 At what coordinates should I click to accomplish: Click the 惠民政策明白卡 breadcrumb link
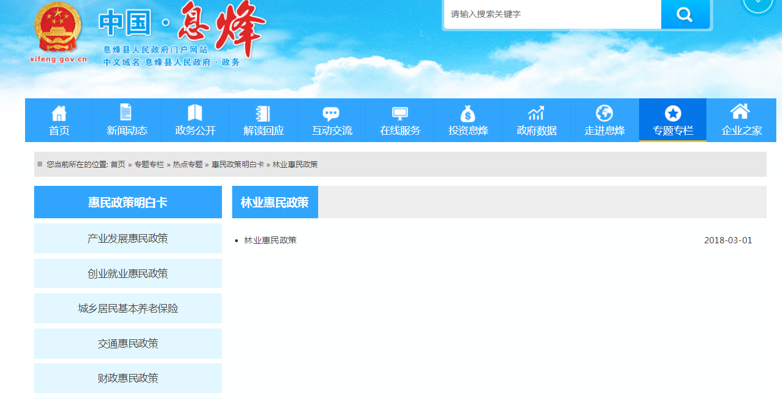237,164
